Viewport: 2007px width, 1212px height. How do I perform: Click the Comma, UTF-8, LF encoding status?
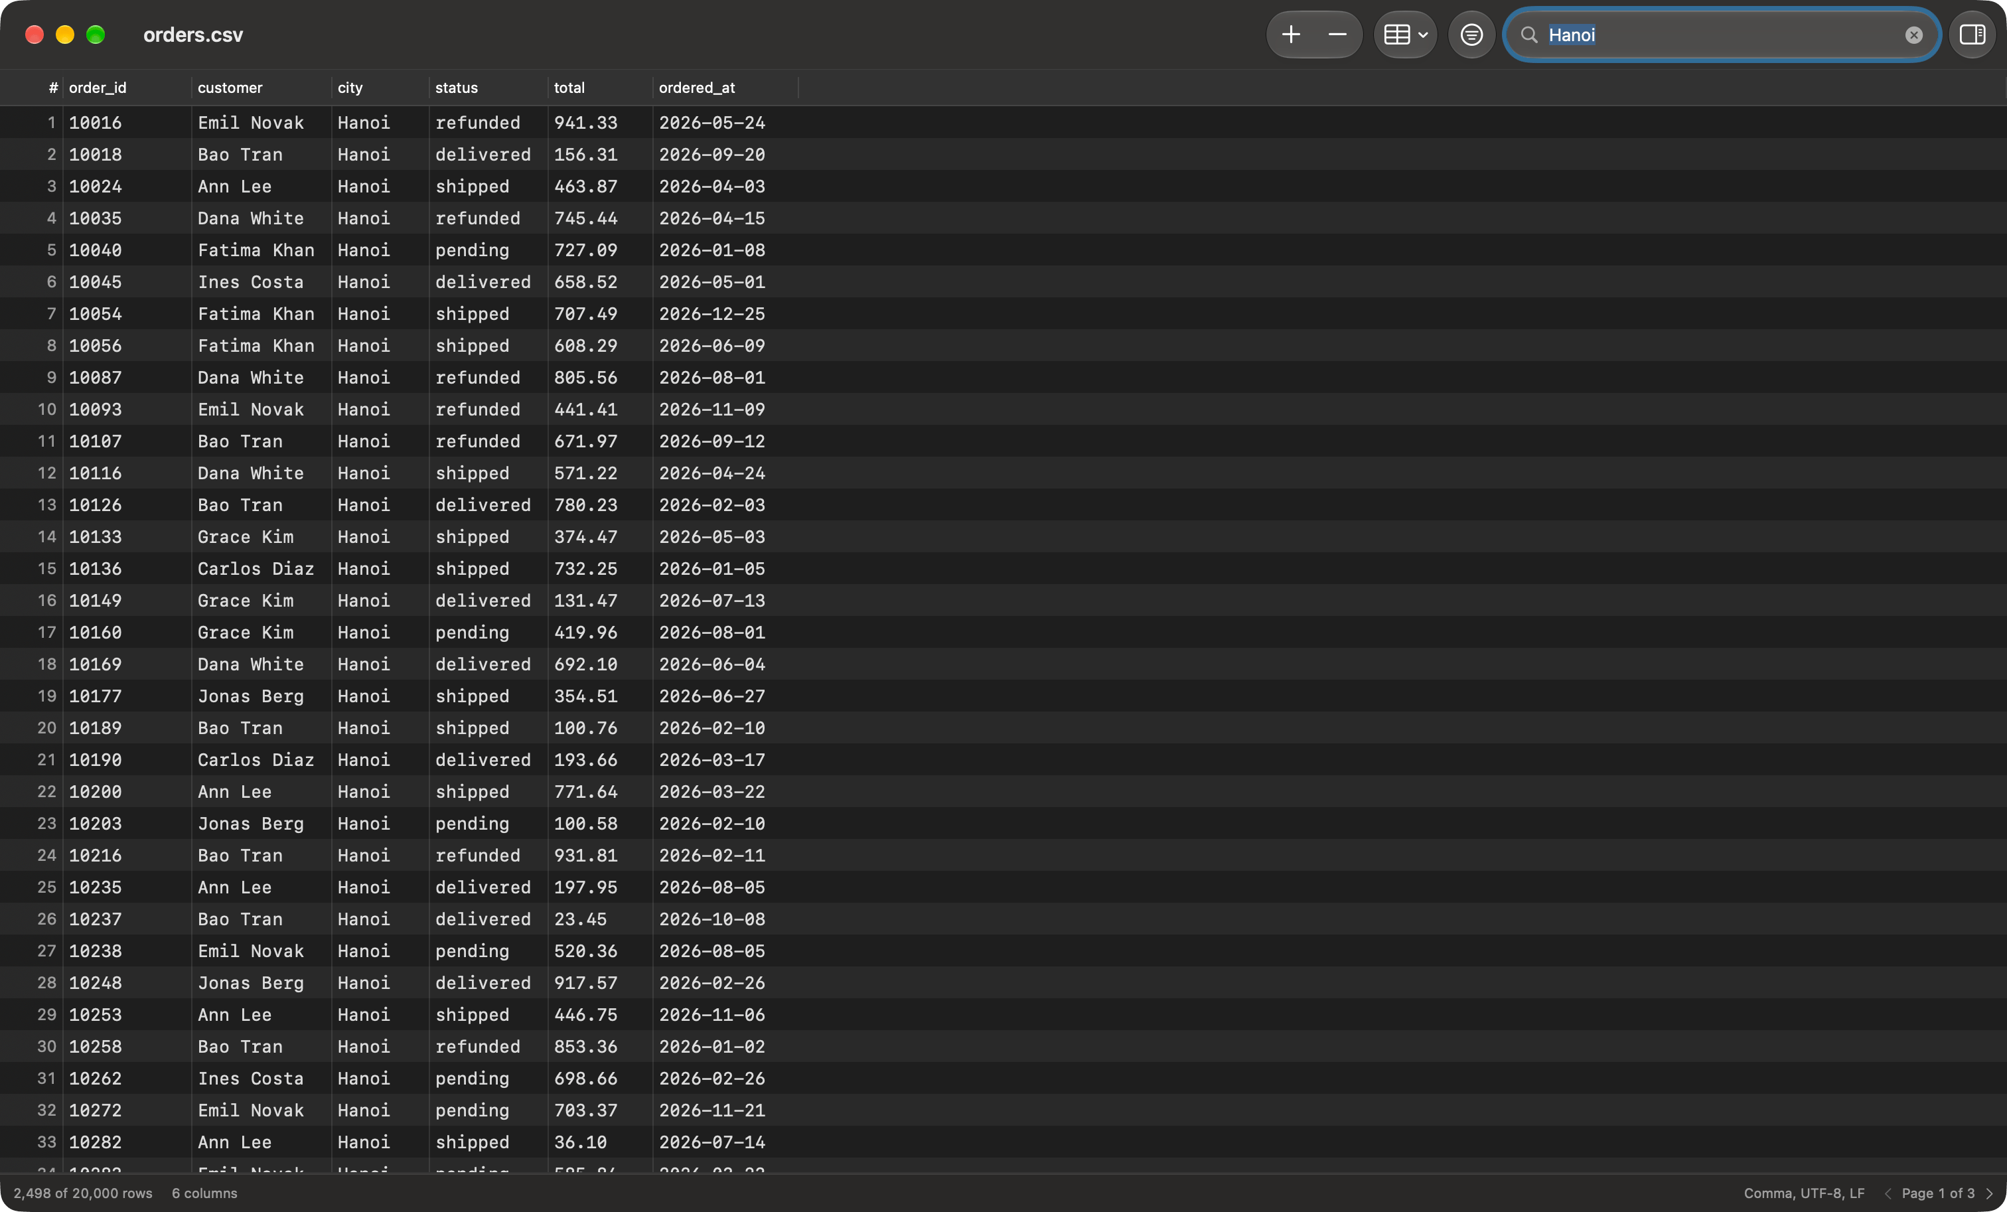tap(1804, 1193)
